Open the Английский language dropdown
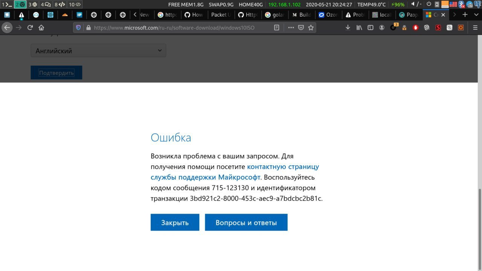The height and width of the screenshot is (271, 482). [98, 51]
